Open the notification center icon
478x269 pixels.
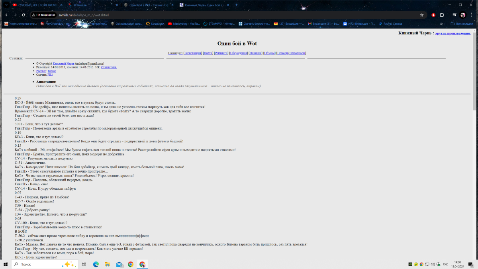[x=471, y=264]
